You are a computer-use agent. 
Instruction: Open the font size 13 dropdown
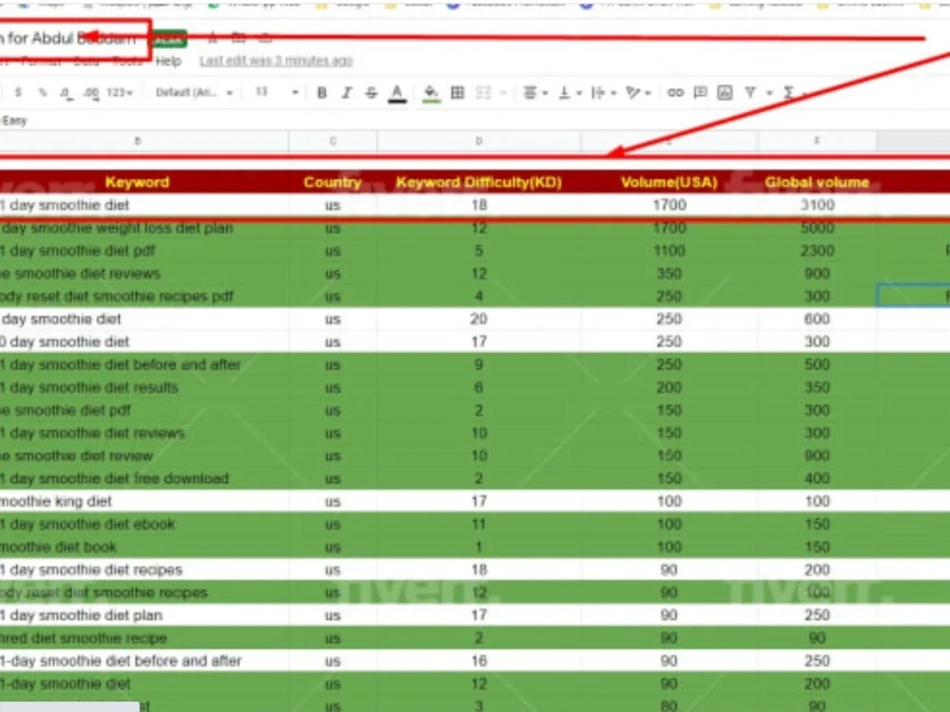click(276, 93)
